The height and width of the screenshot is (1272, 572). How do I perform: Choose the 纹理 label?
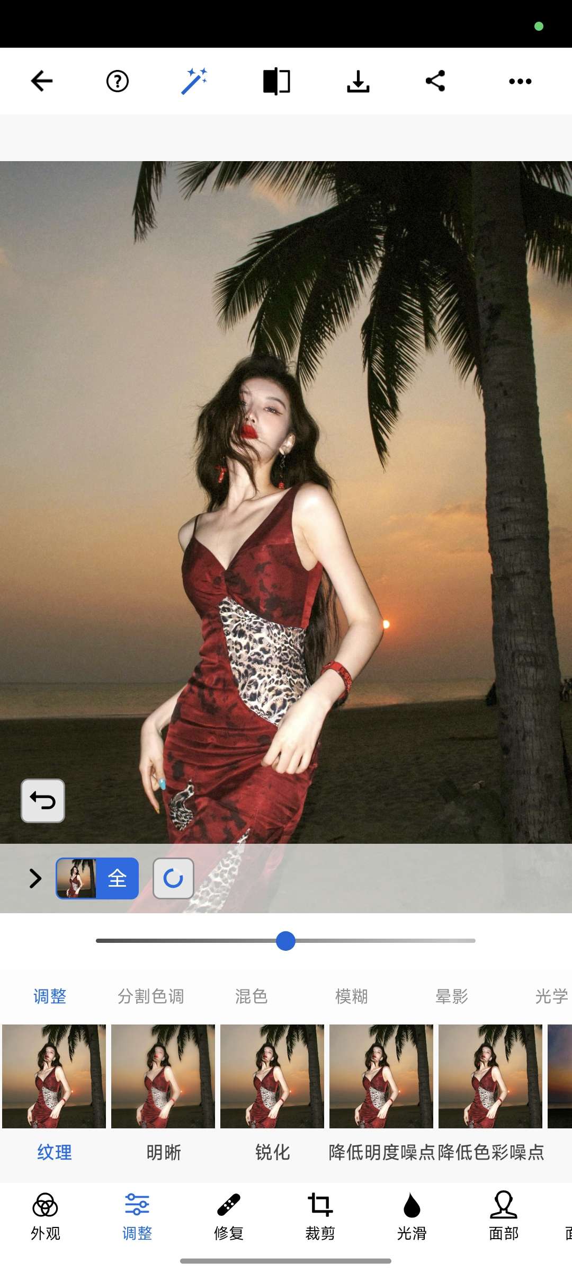coord(54,1152)
